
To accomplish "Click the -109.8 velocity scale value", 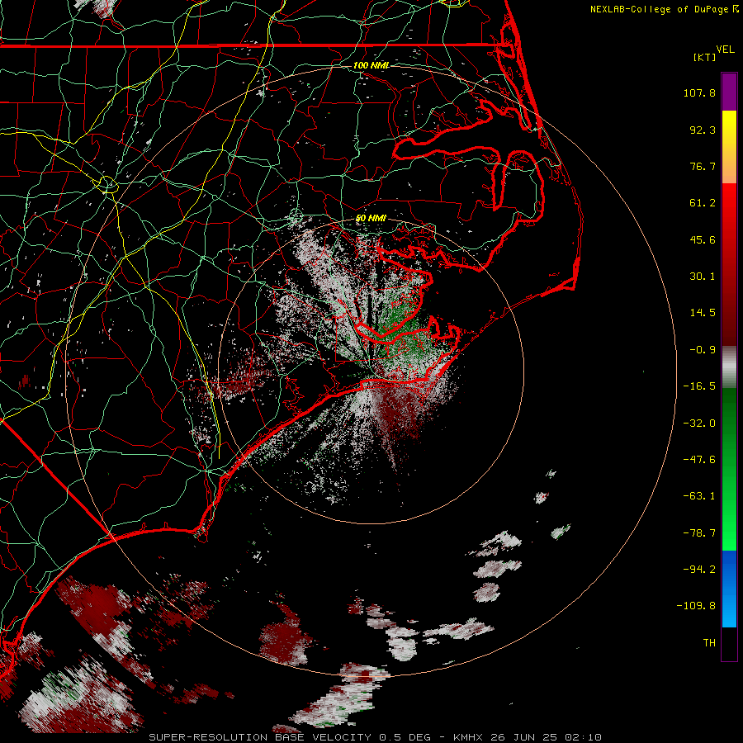I will coord(696,606).
